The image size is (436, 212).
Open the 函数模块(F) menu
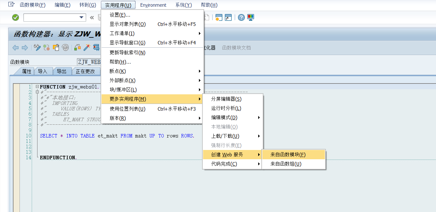coord(33,5)
